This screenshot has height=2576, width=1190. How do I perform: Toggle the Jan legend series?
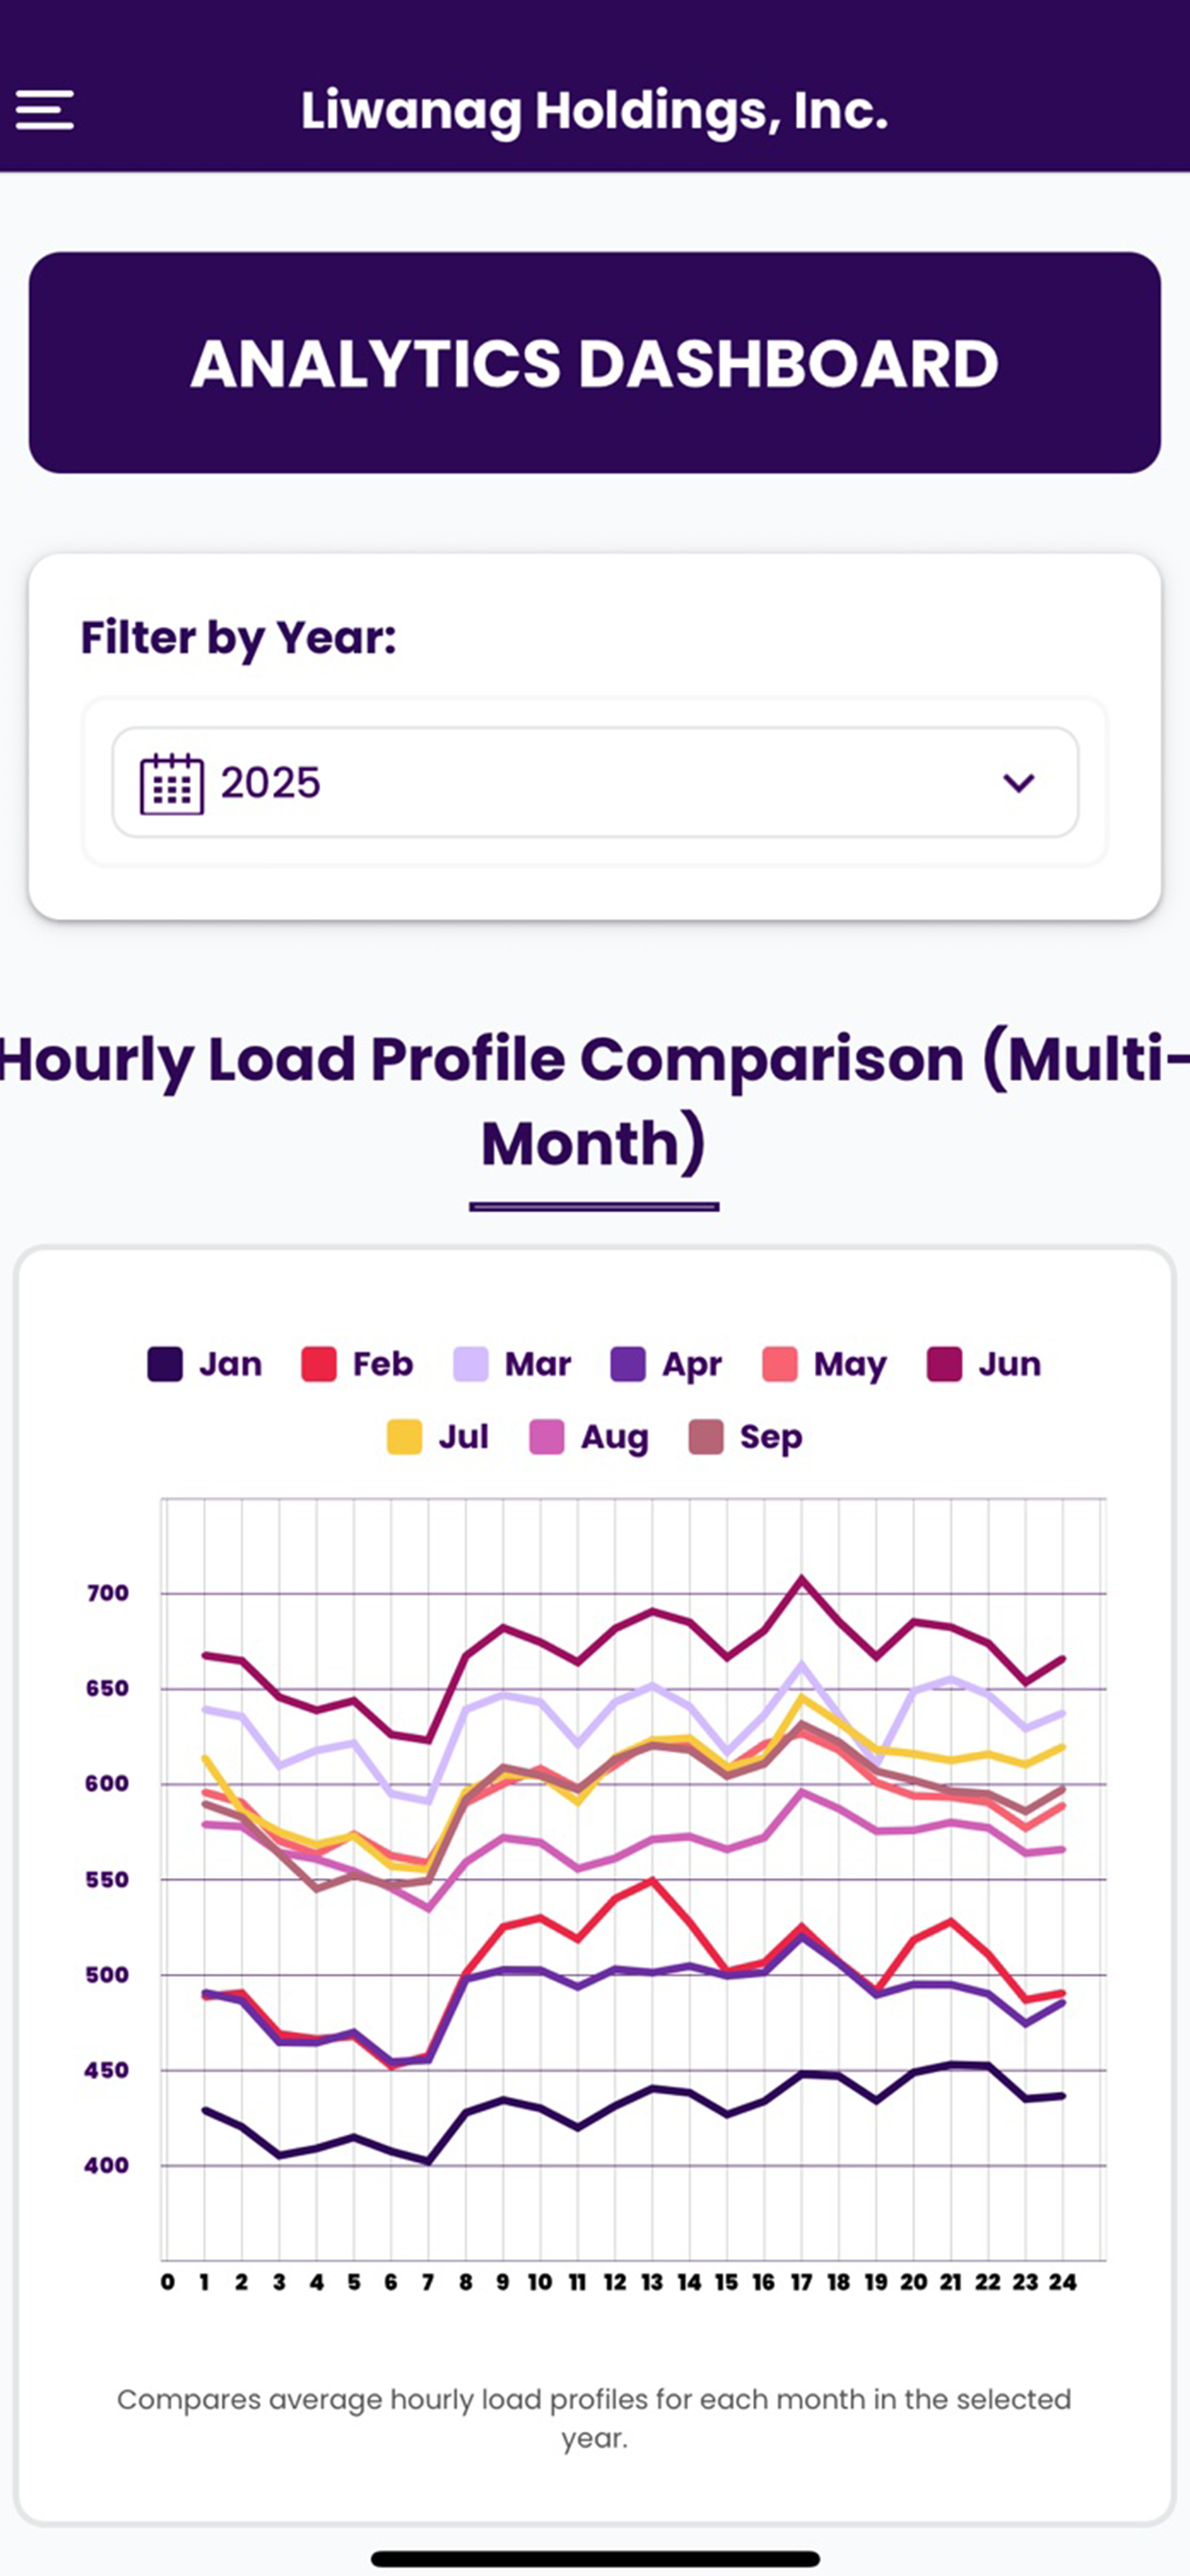205,1364
